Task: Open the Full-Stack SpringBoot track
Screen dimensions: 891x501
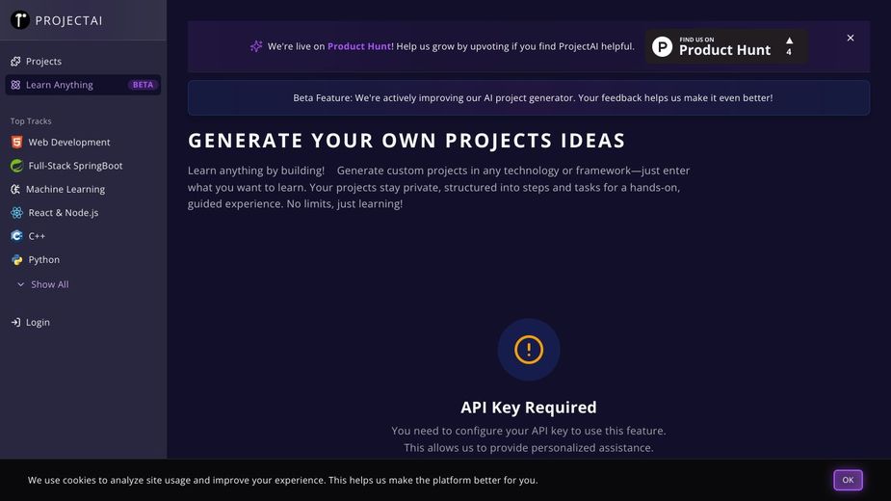Action: coord(75,166)
